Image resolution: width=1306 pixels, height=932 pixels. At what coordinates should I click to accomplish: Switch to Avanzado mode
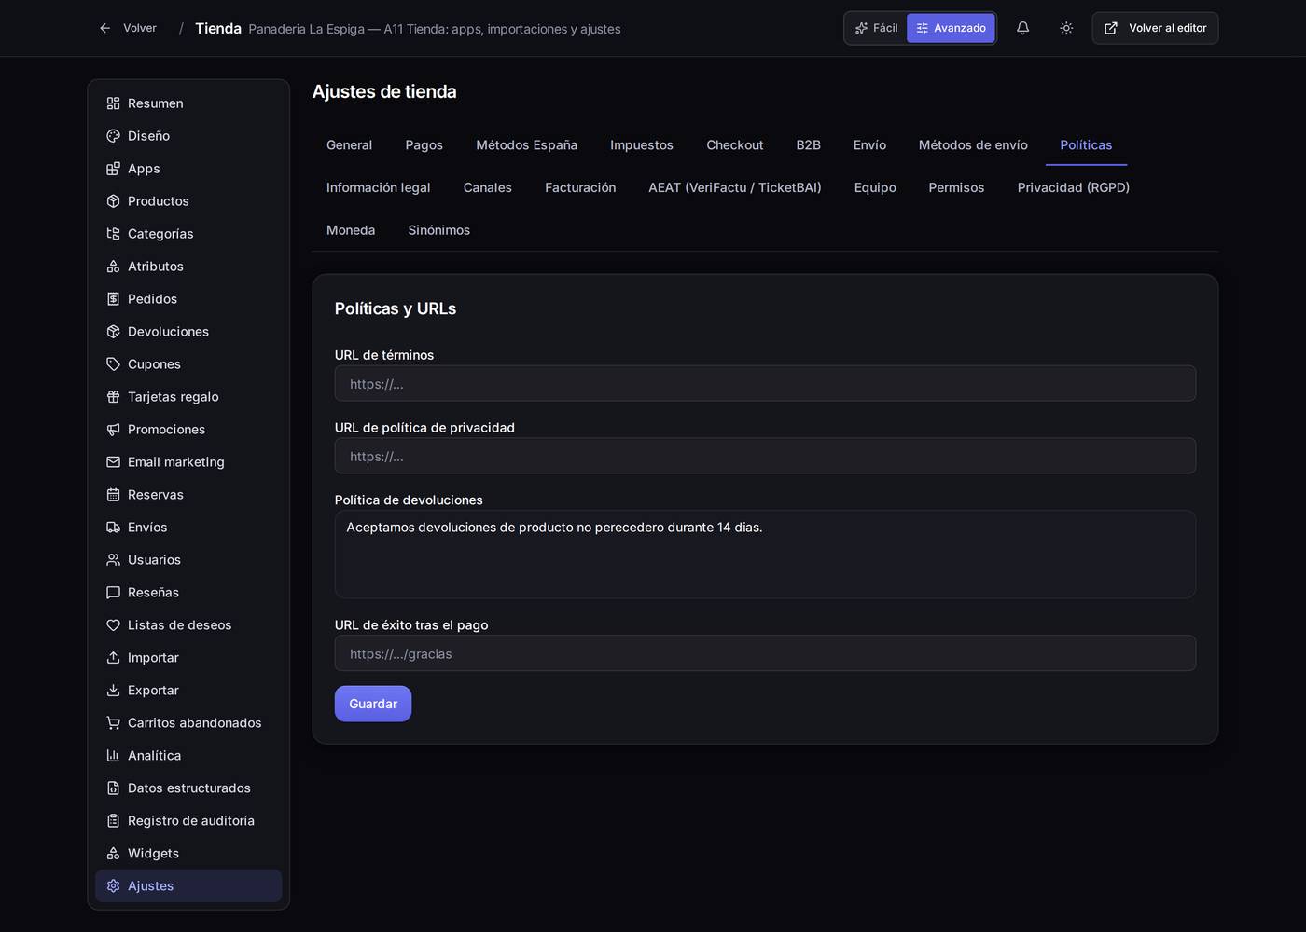(951, 28)
